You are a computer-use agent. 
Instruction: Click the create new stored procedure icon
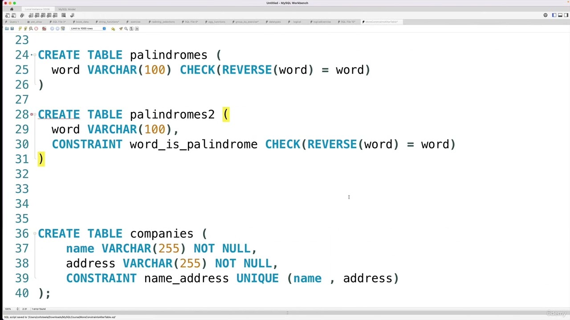(49, 15)
